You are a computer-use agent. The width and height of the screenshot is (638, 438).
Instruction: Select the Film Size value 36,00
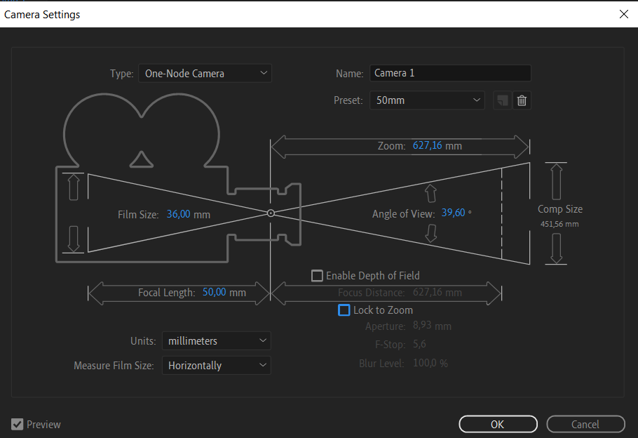179,214
